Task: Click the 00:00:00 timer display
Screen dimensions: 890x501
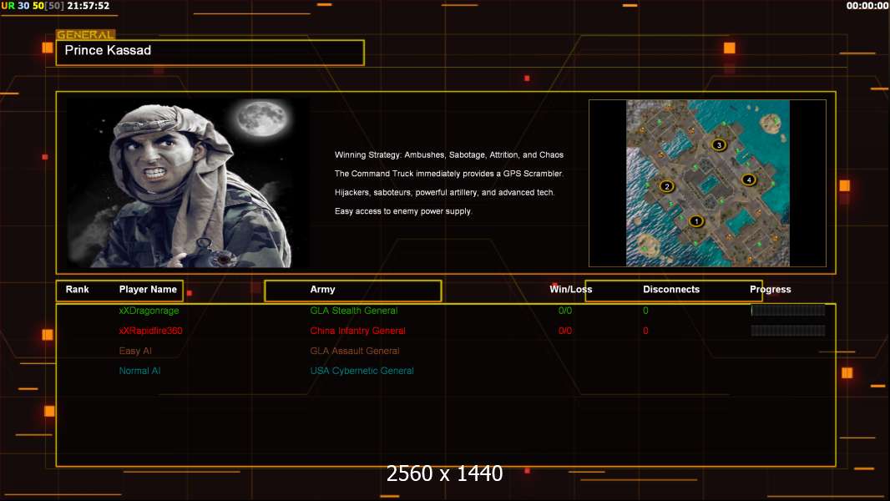Action: click(x=867, y=6)
